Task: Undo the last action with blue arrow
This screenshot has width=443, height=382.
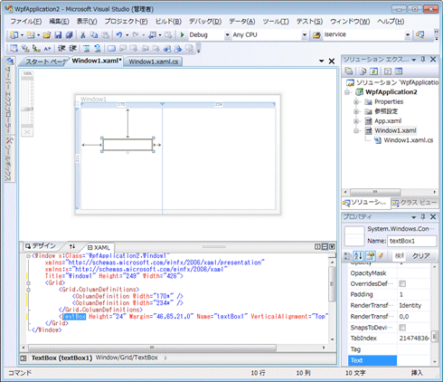Action: click(119, 35)
